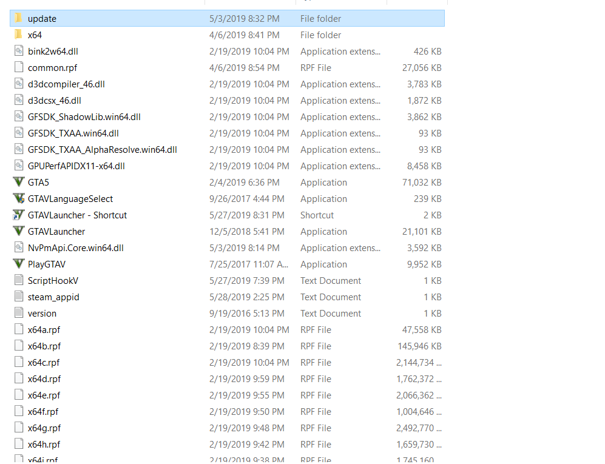Click the x64c.rpf file icon
This screenshot has height=464, width=605.
point(19,363)
